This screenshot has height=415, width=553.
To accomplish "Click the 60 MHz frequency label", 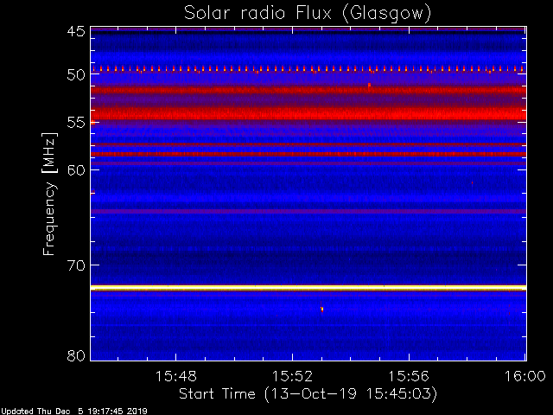I will [x=76, y=170].
